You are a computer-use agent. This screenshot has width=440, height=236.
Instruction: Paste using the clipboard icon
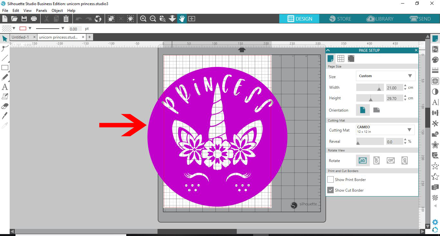coord(66,19)
